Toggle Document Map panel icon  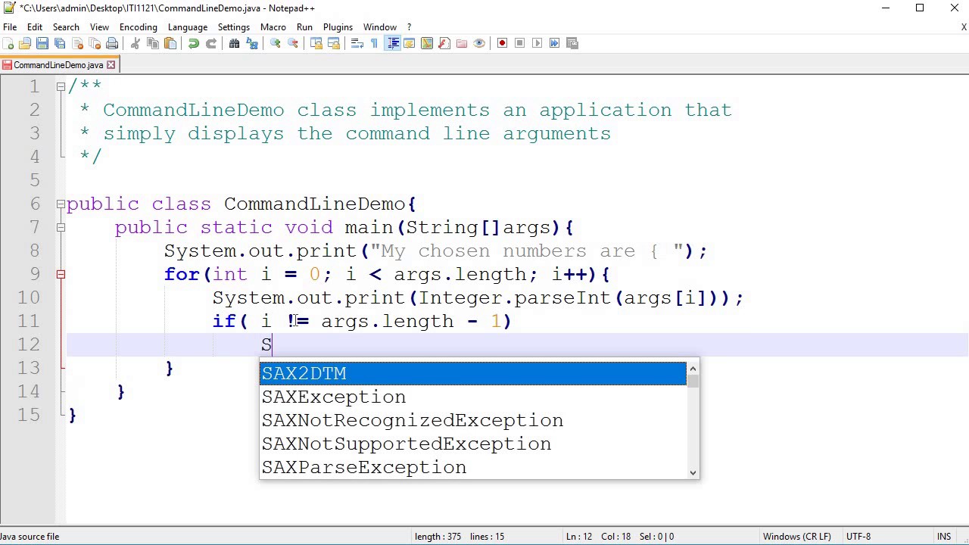[427, 43]
